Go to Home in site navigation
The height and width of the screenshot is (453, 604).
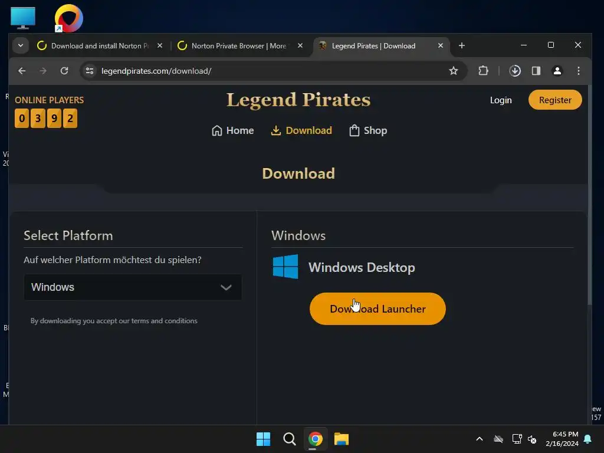click(x=232, y=130)
